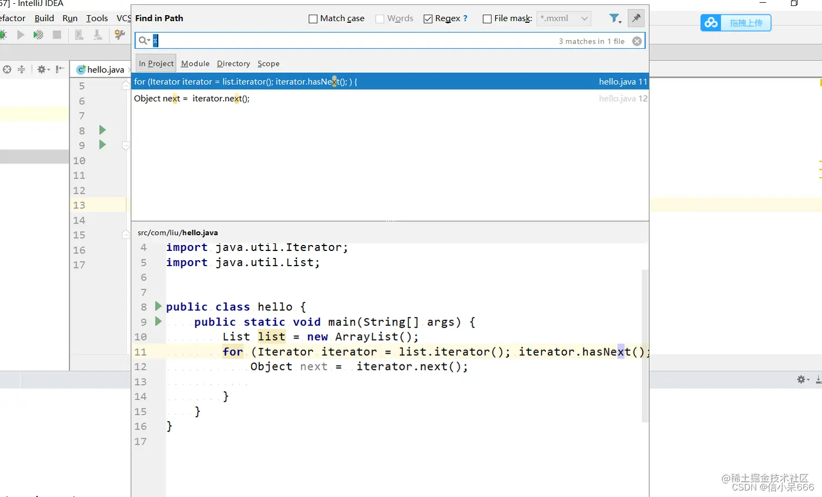The image size is (822, 497).
Task: Click iterator.next() on preview line 12
Action: click(x=412, y=367)
